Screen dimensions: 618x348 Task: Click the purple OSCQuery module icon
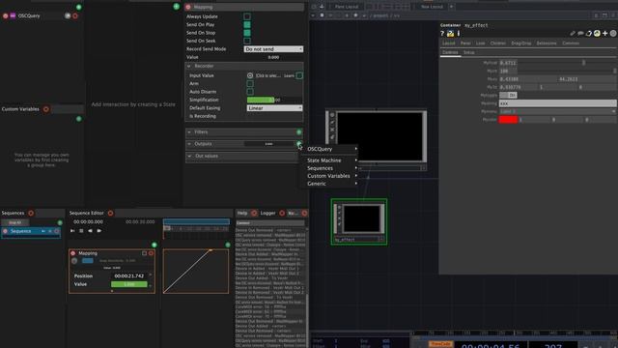pyautogui.click(x=13, y=15)
